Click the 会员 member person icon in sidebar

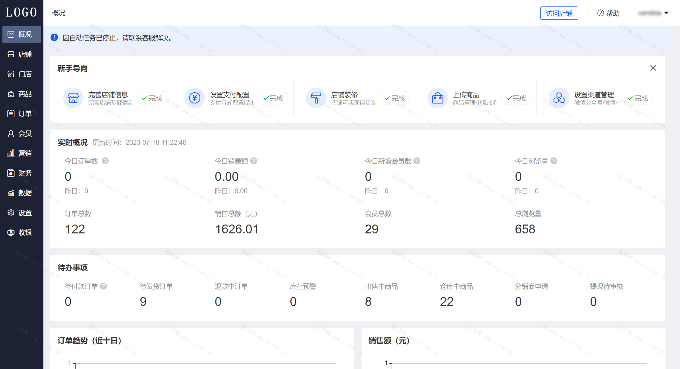click(11, 133)
